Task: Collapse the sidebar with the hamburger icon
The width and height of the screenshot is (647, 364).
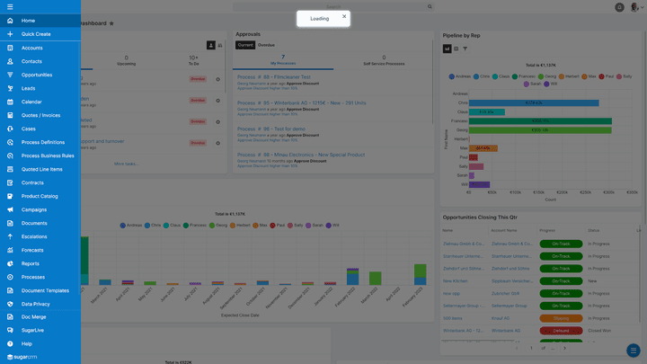Action: click(x=9, y=6)
